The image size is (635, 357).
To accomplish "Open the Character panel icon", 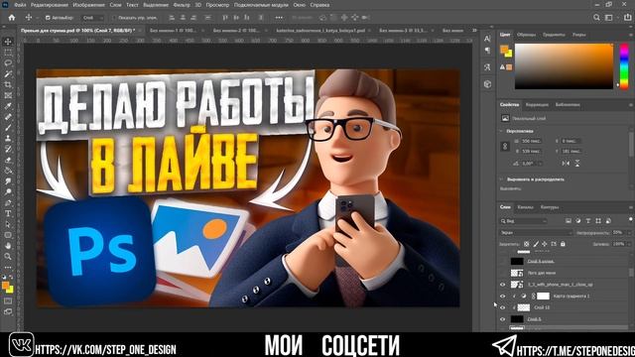I will coord(487,39).
